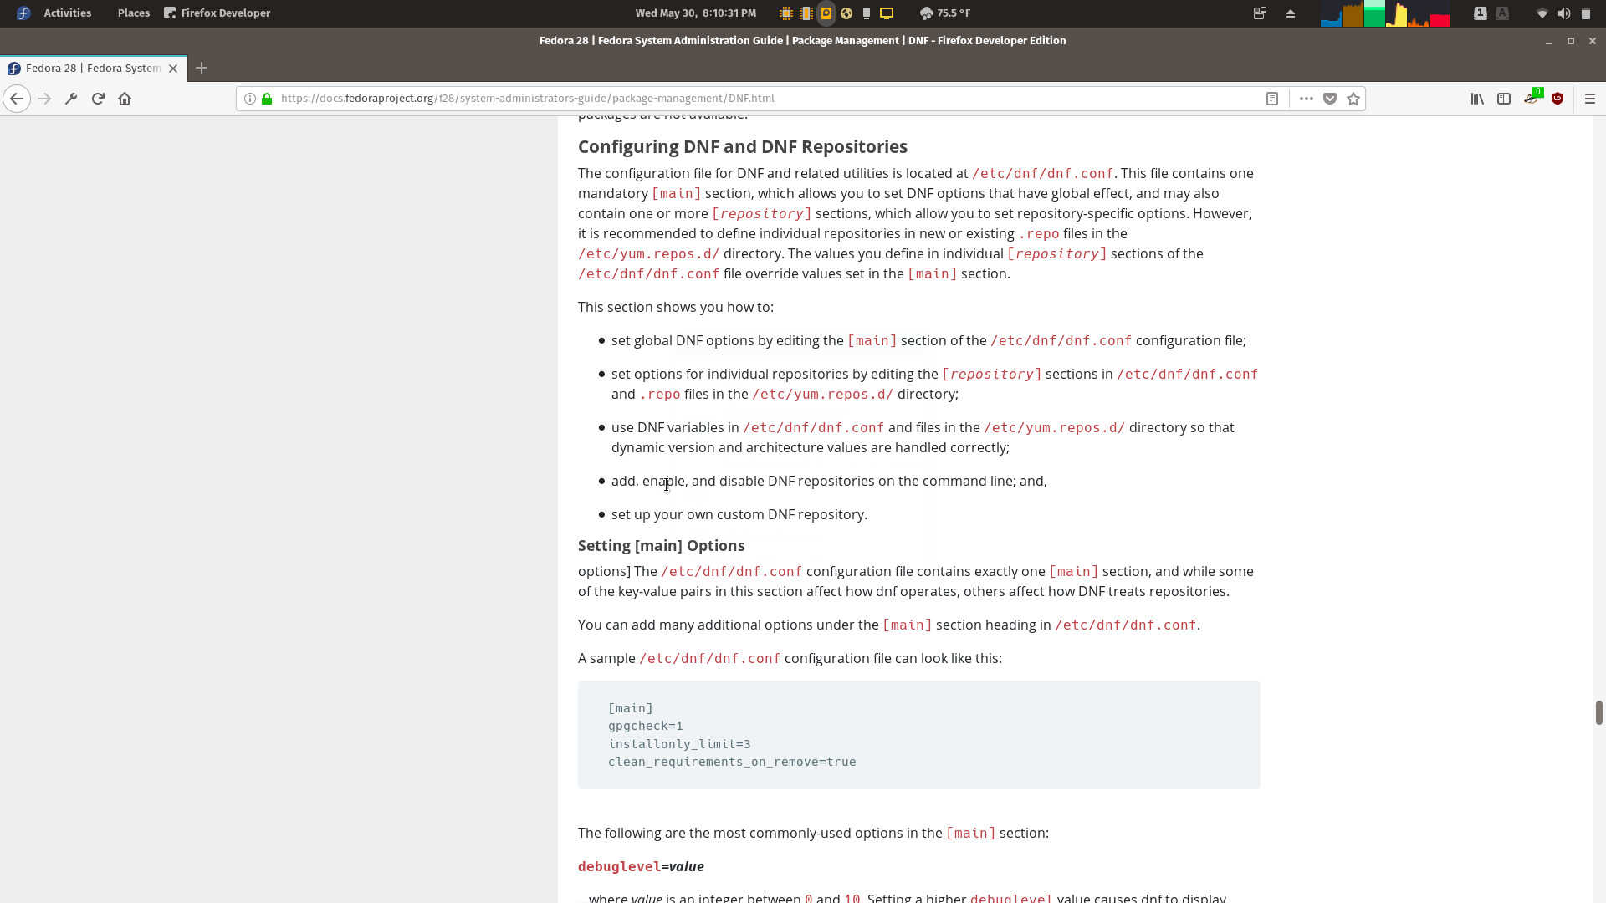
Task: Click the debuglevel=value option term
Action: pyautogui.click(x=641, y=867)
